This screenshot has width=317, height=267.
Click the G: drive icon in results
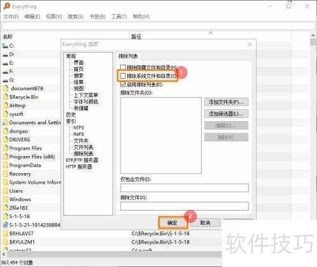[x=5, y=80]
